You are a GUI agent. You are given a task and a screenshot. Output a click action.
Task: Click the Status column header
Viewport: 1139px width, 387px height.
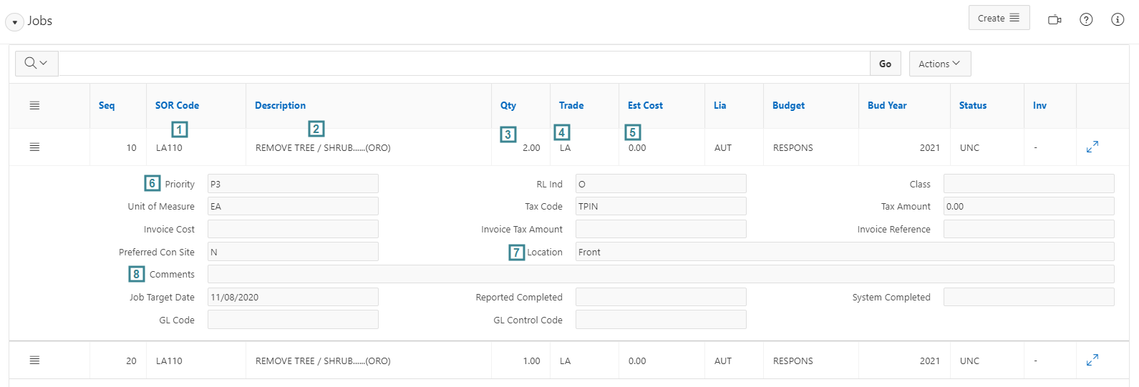[x=972, y=106]
